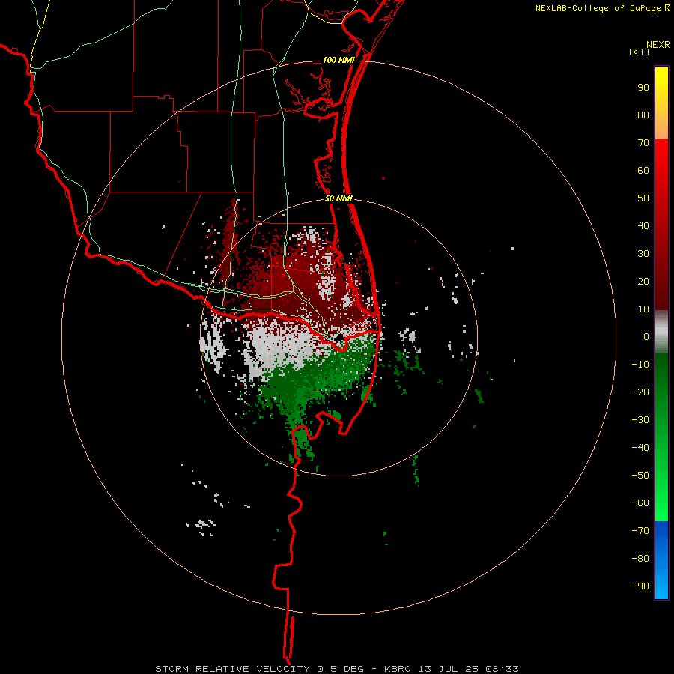The height and width of the screenshot is (674, 674).
Task: Click the -60 value on velocity scale
Action: tap(640, 503)
